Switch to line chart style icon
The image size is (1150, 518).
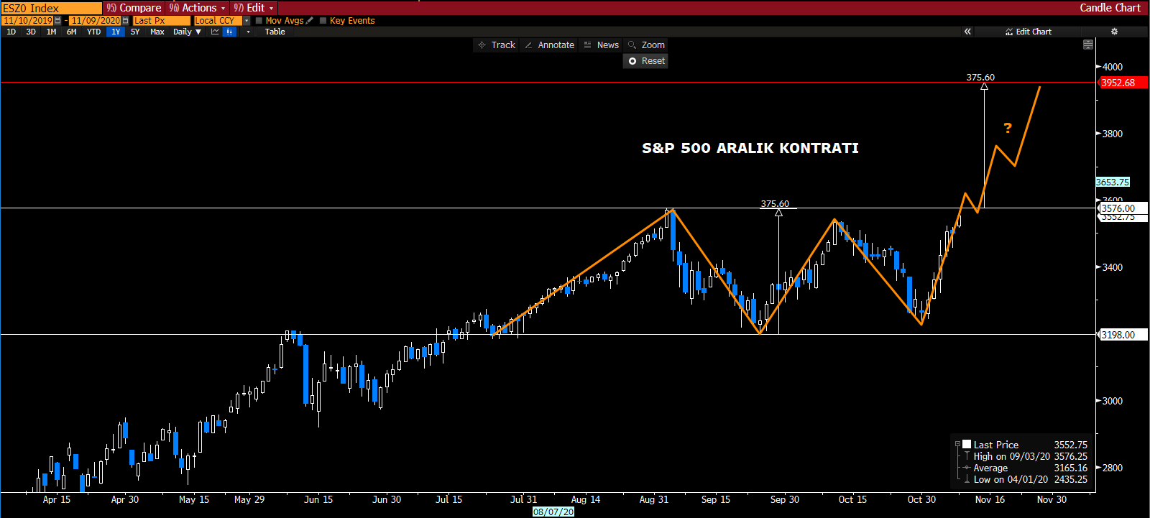pos(215,32)
